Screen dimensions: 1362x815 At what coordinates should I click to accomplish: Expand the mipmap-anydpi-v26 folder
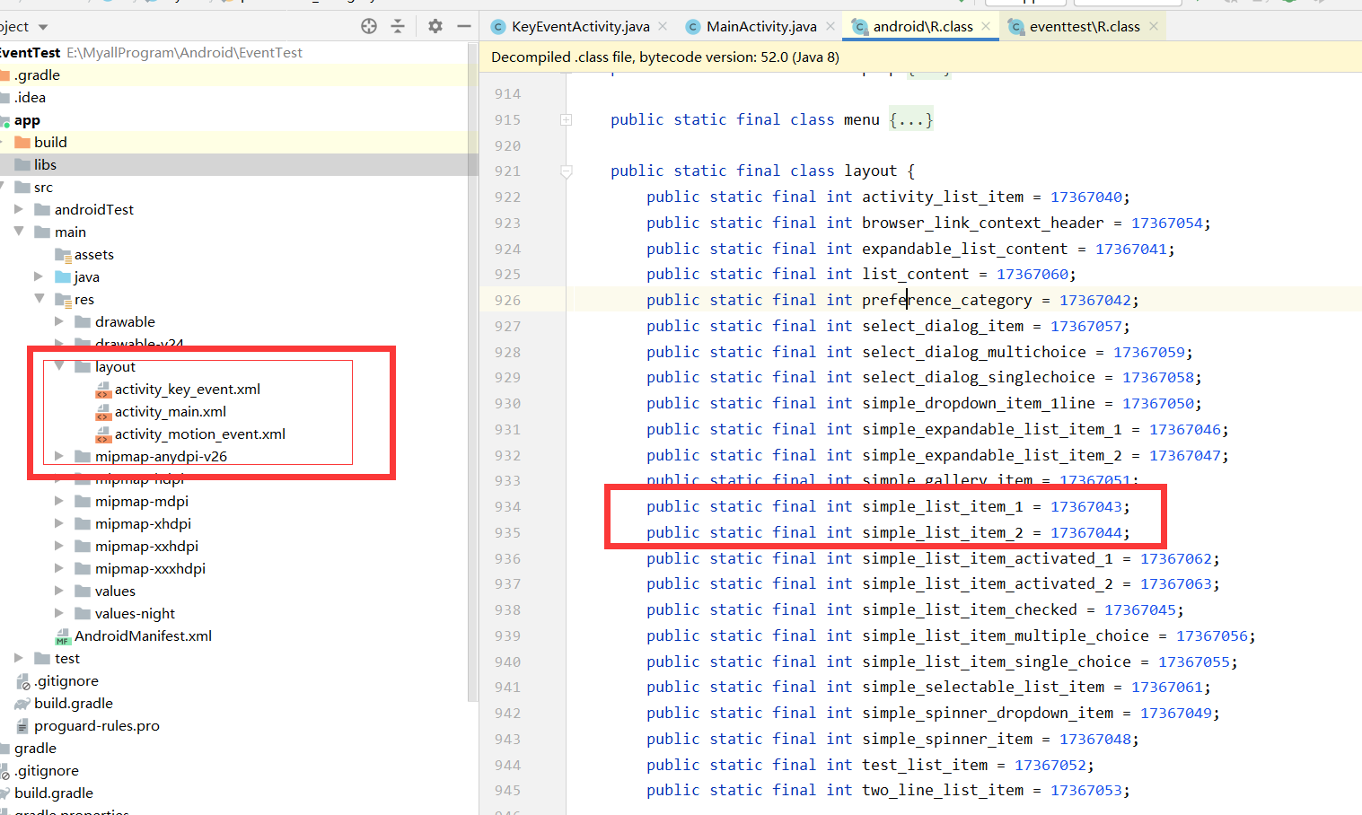click(59, 456)
